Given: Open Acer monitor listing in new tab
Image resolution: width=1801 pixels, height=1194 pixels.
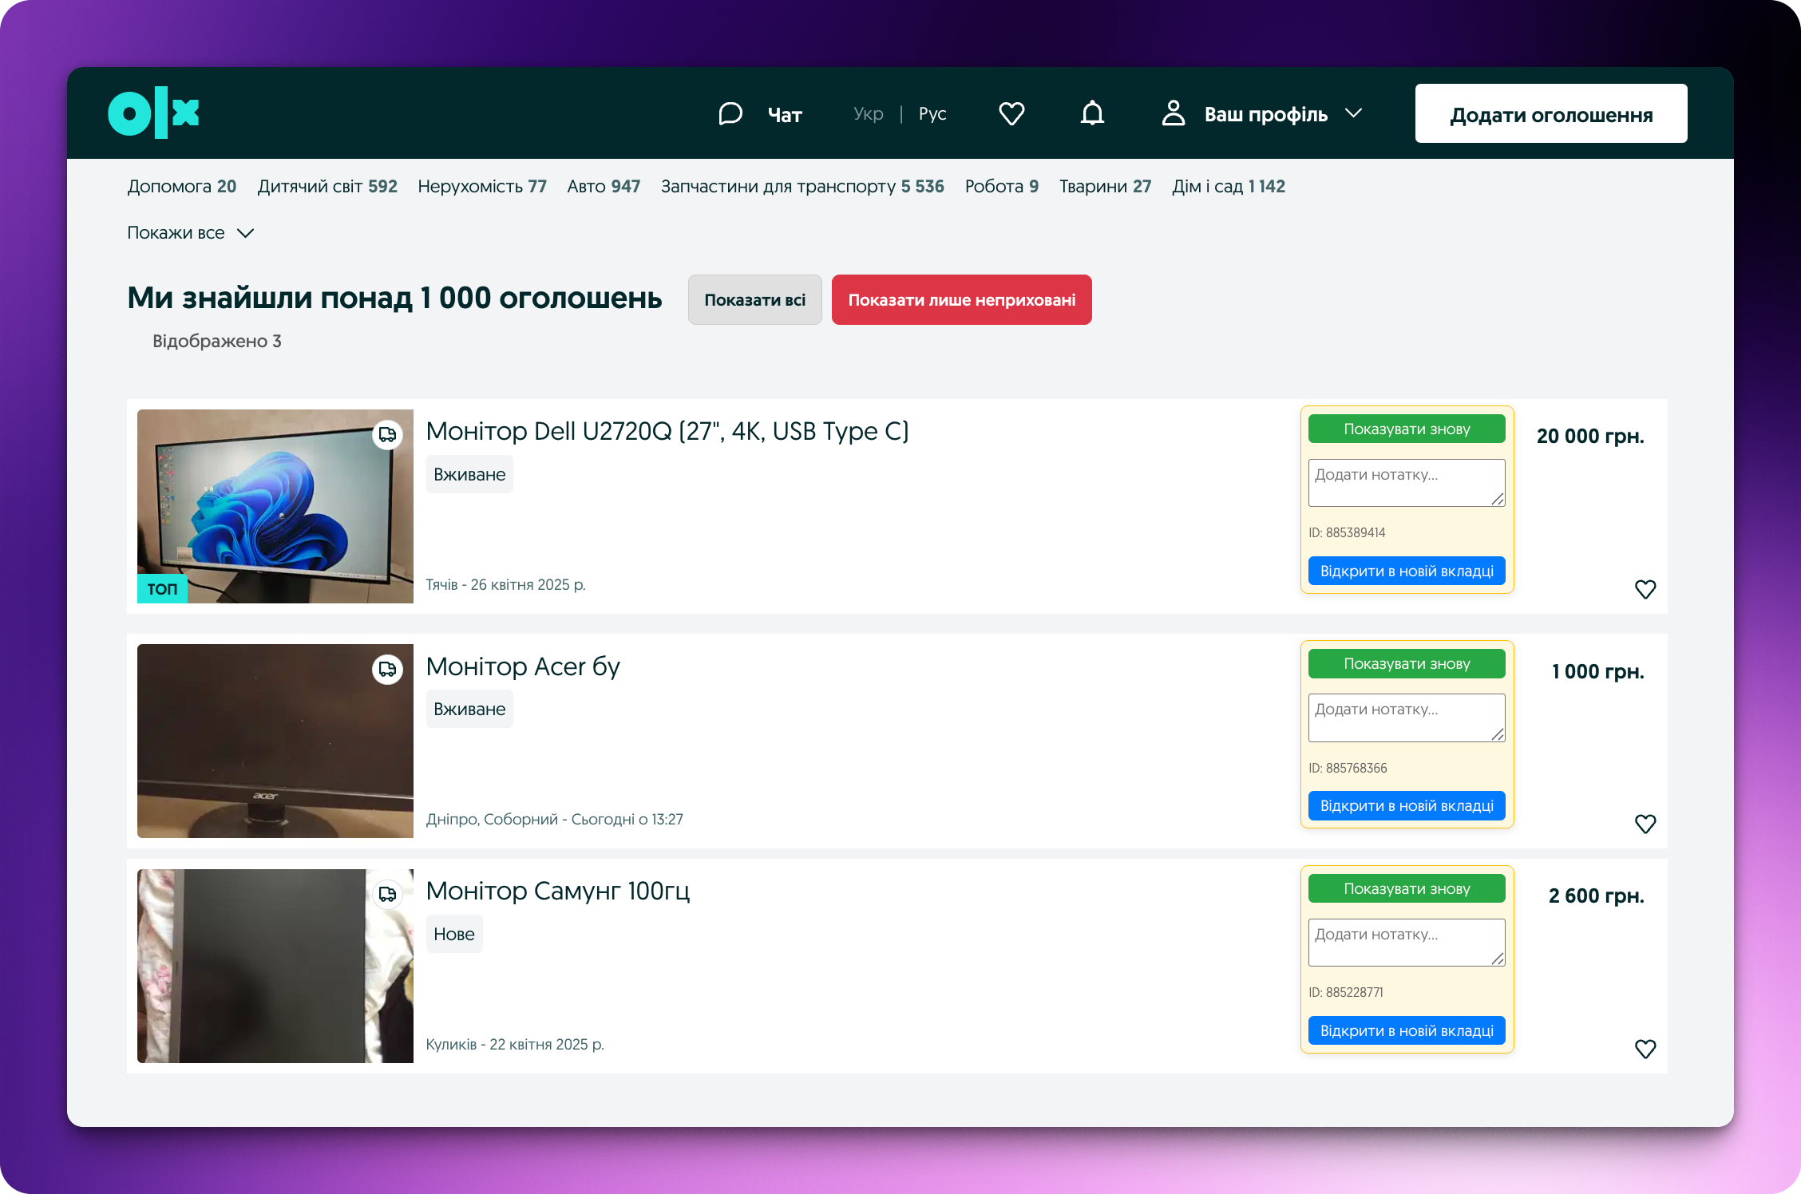Looking at the screenshot, I should (1407, 806).
